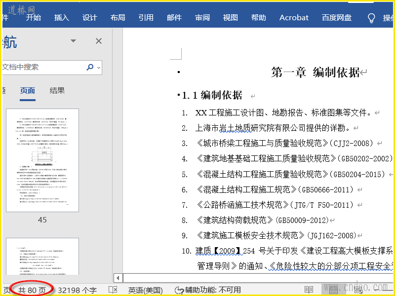This screenshot has height=296, width=395.
Task: Click the 共 80 页 page count
Action: click(32, 290)
